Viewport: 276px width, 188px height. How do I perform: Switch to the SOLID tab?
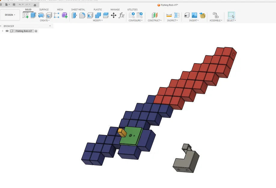click(x=28, y=10)
